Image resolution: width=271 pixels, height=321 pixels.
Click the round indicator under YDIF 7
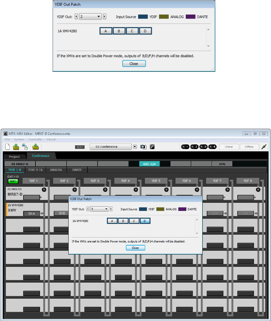[227, 190]
